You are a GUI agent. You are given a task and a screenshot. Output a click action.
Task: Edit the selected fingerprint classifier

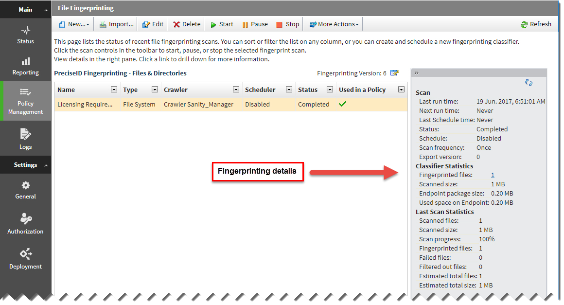(x=153, y=24)
